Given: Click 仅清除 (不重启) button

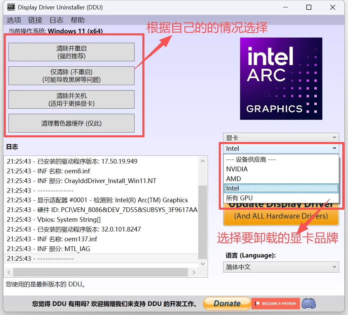Looking at the screenshot, I should point(71,76).
